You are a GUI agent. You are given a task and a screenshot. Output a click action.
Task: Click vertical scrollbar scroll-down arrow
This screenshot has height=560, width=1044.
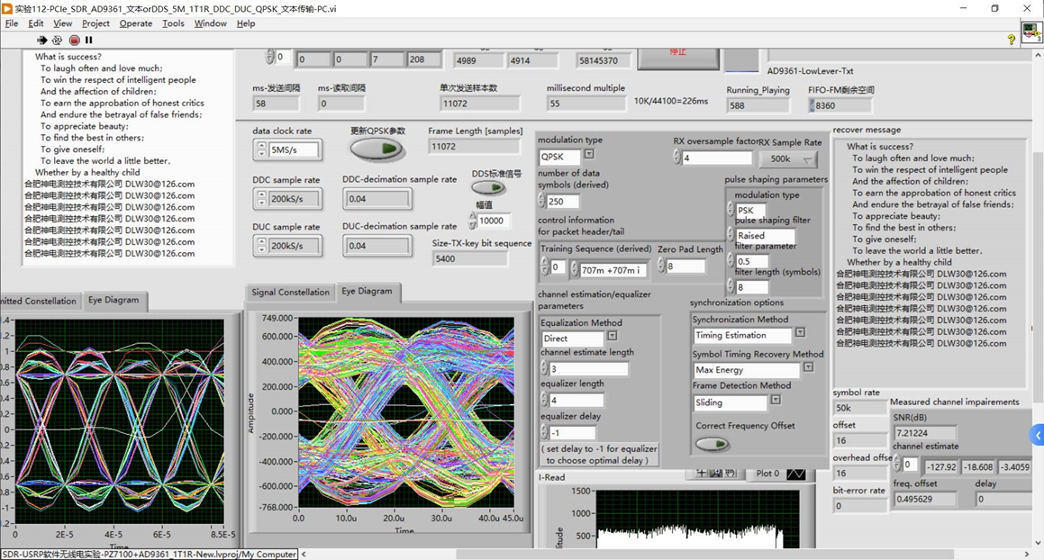click(1038, 544)
